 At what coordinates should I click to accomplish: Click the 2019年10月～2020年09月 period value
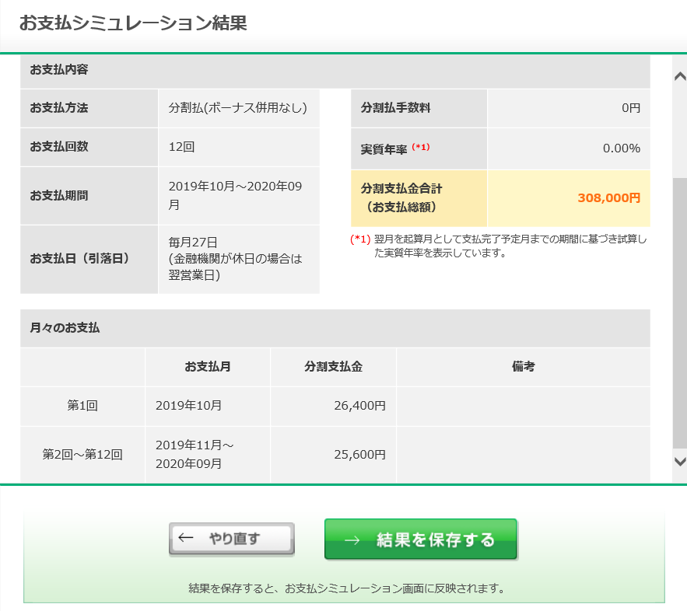pyautogui.click(x=235, y=195)
